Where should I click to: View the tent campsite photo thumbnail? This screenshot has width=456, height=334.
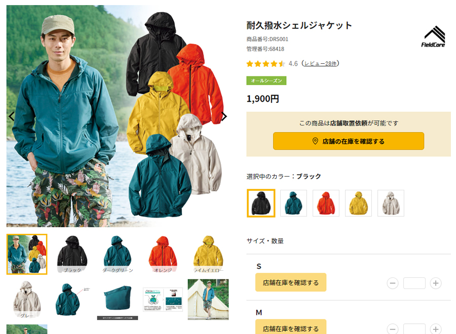click(x=208, y=300)
